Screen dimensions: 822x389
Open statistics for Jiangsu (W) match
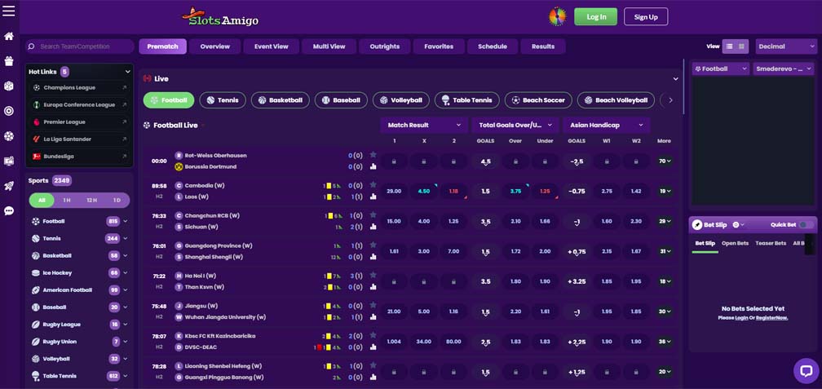[373, 317]
